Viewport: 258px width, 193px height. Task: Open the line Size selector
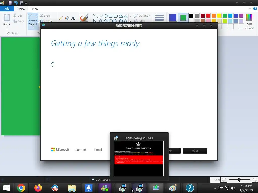[x=159, y=17]
